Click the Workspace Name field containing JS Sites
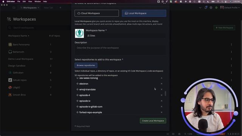 (x=126, y=36)
